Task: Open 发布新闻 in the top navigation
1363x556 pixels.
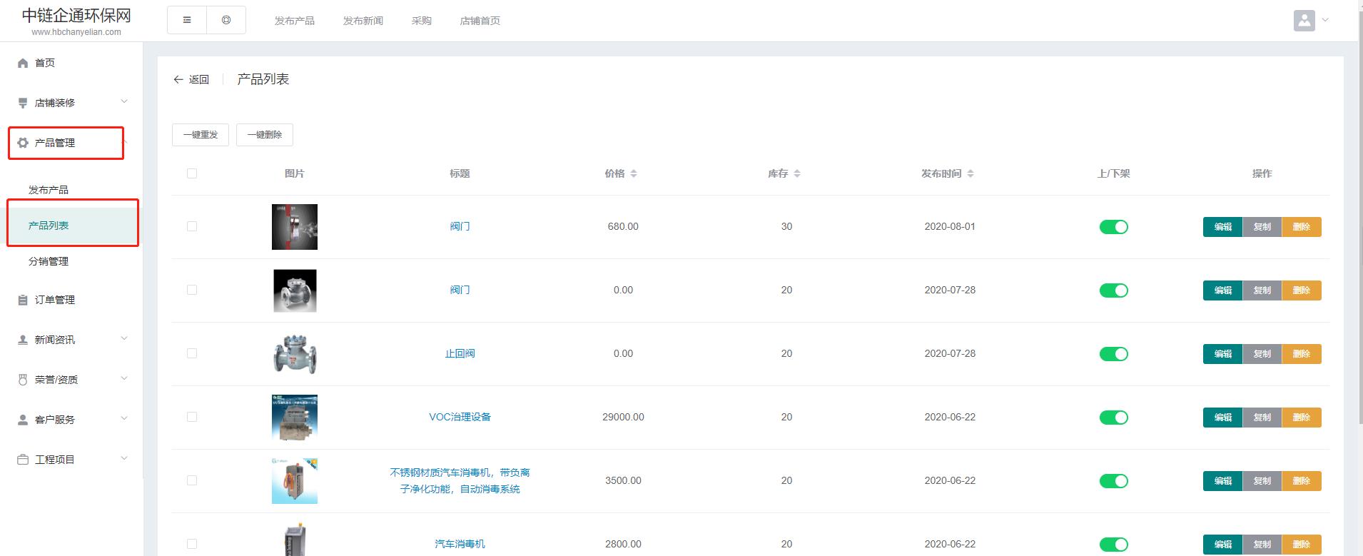Action: [x=363, y=21]
